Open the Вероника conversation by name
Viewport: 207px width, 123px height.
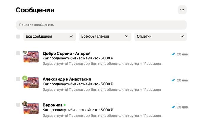click(x=53, y=105)
